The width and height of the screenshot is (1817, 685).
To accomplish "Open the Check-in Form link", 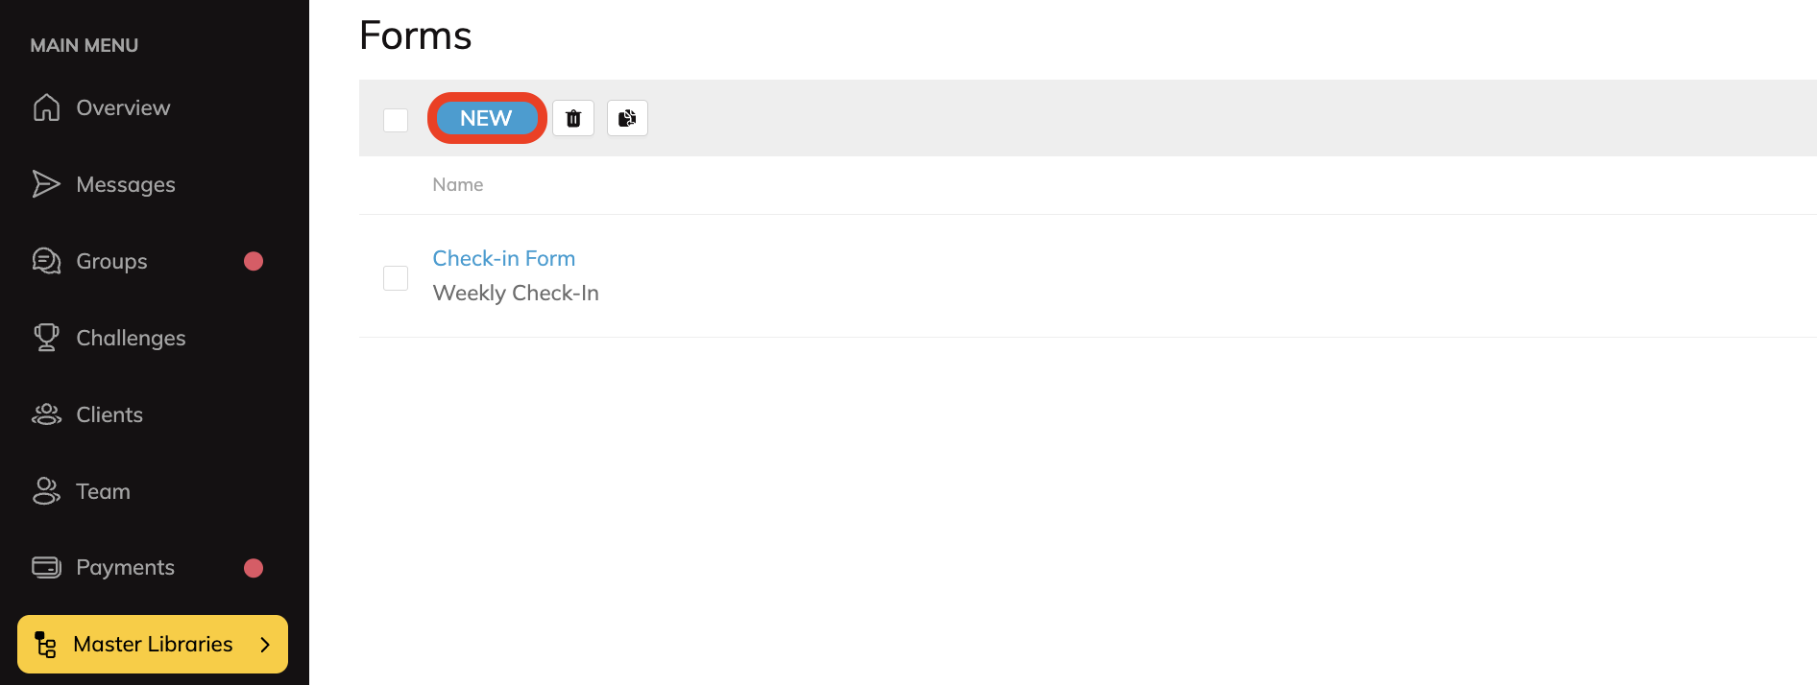I will (503, 258).
